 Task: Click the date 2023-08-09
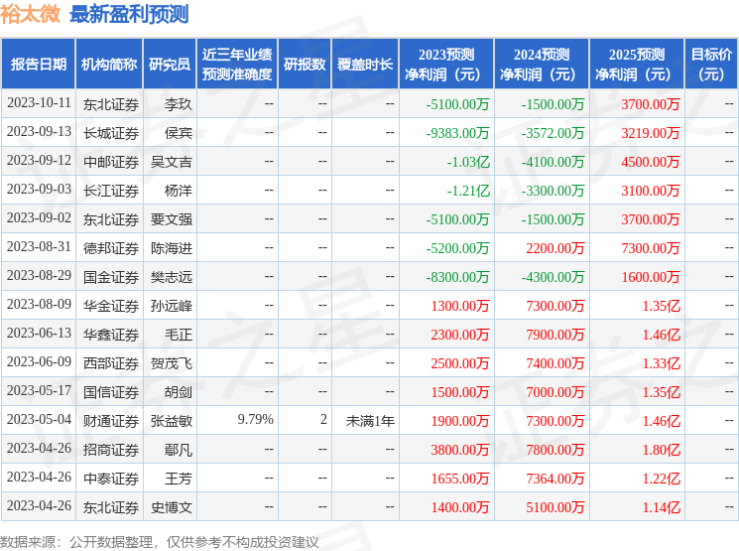(x=39, y=304)
